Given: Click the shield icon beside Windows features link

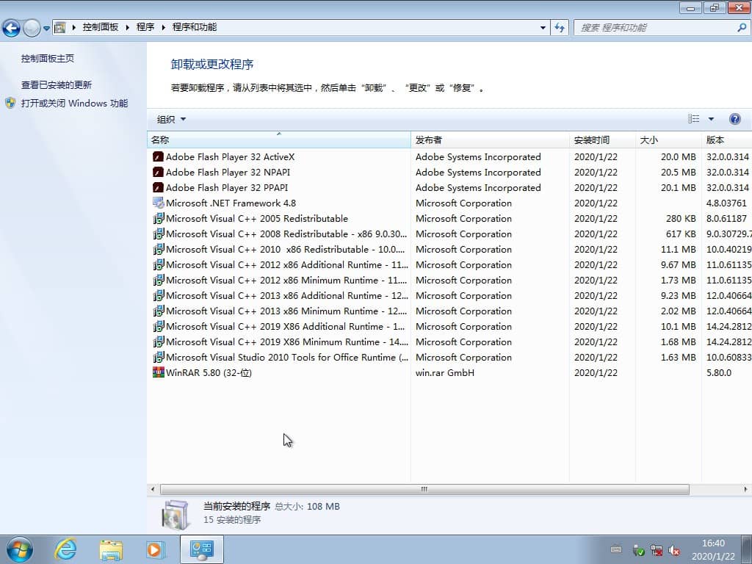Looking at the screenshot, I should pos(10,103).
